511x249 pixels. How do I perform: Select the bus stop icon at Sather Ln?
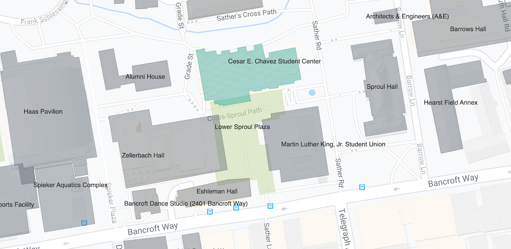pos(270,206)
